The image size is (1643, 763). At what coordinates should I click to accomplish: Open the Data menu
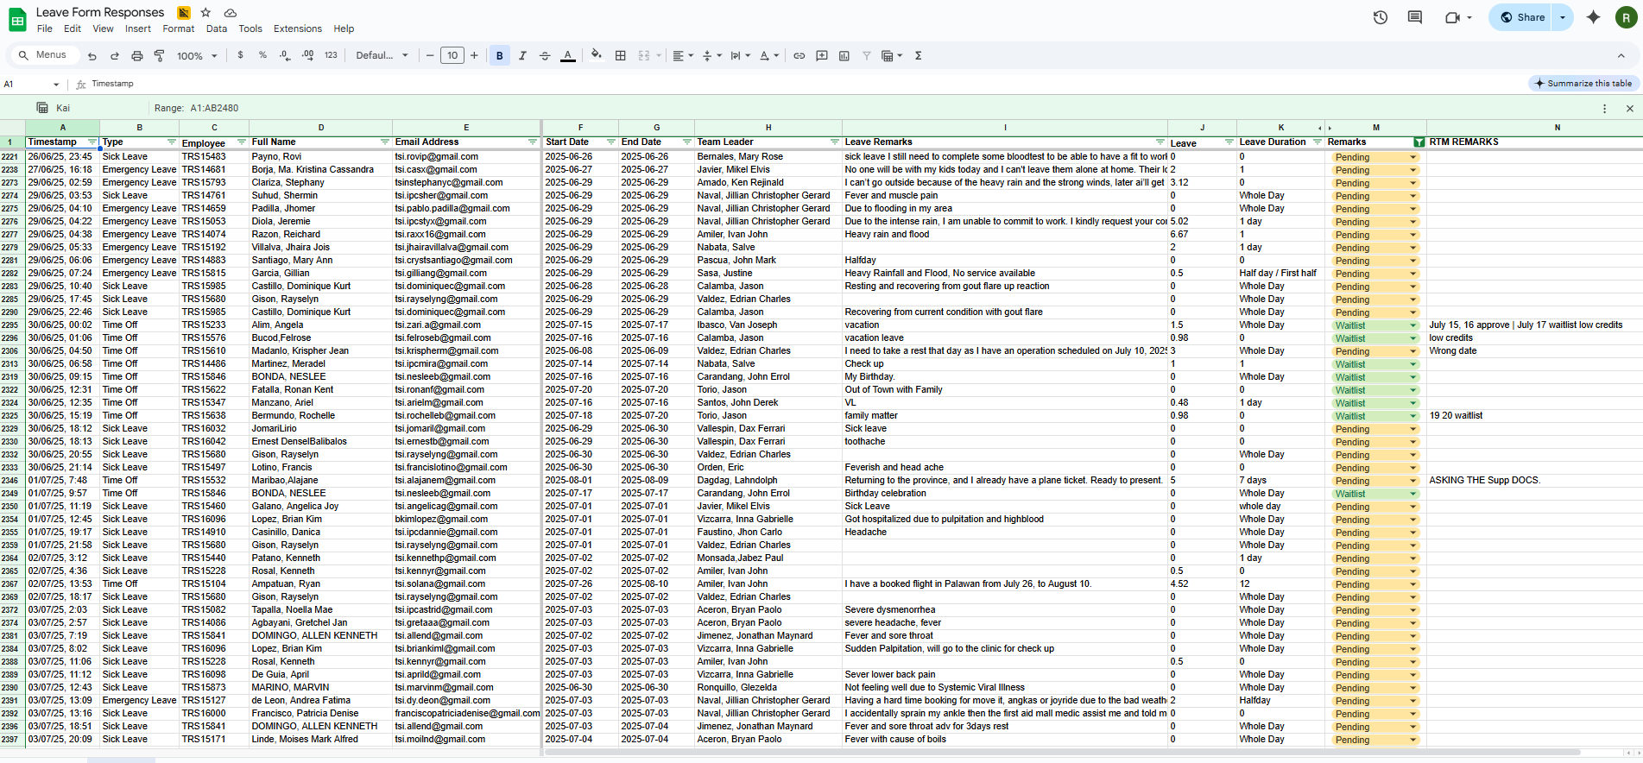coord(217,28)
